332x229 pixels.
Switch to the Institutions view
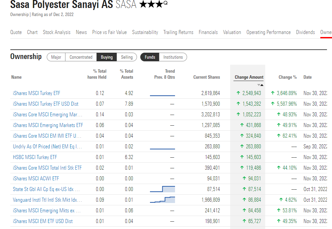(173, 57)
